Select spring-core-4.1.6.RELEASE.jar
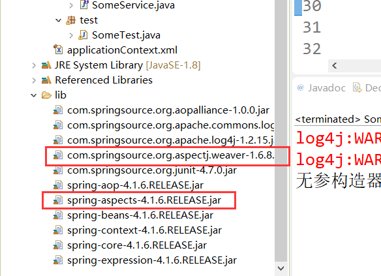 tap(137, 245)
